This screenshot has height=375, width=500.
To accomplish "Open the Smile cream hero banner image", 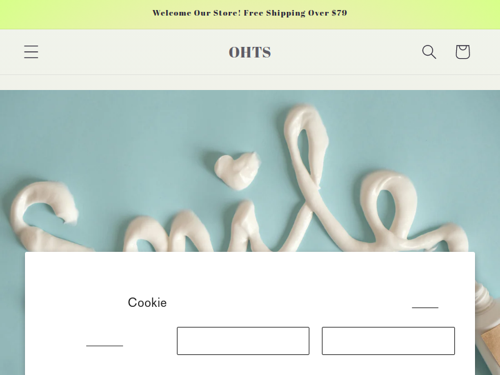I will pyautogui.click(x=250, y=171).
